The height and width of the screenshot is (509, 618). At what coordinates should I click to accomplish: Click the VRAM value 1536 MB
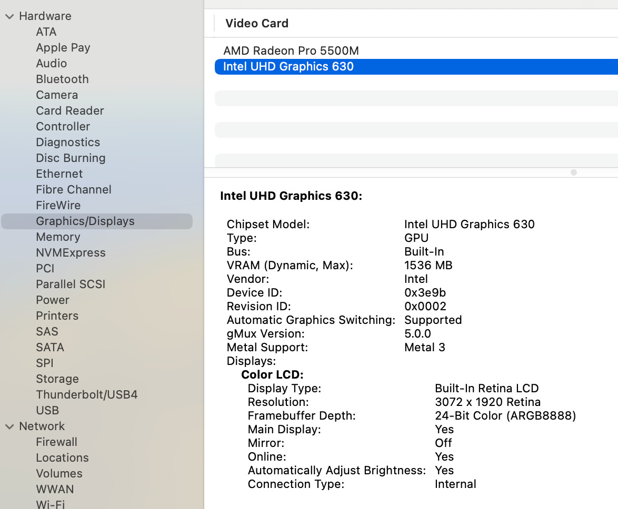(x=428, y=265)
